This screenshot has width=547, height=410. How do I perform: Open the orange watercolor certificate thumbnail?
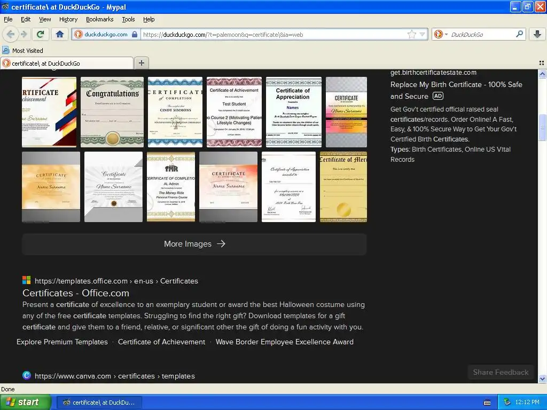(51, 187)
